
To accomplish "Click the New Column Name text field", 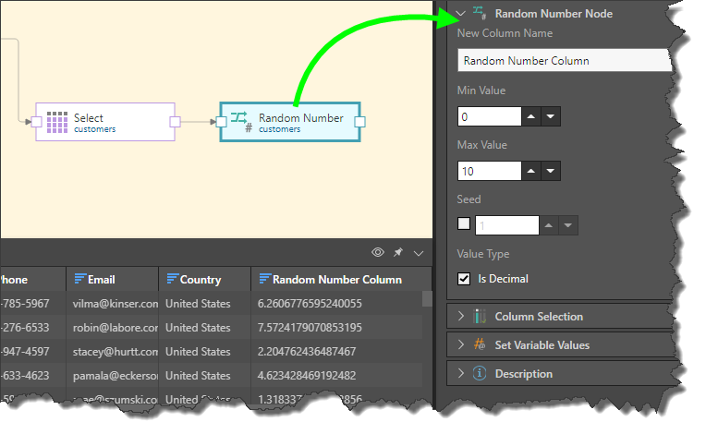I will coord(564,61).
